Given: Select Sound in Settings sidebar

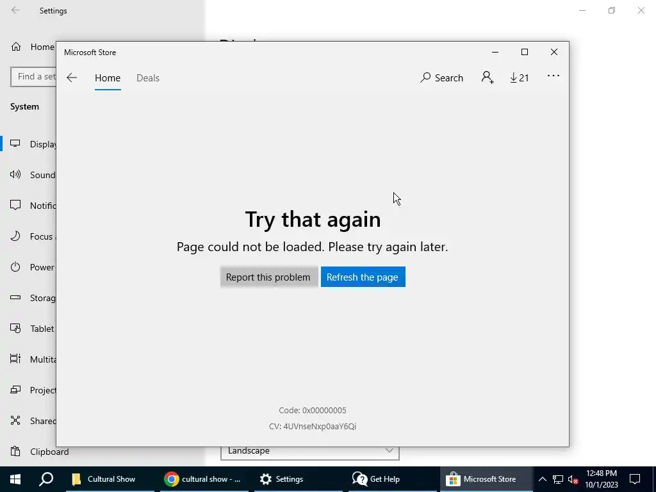Looking at the screenshot, I should 29,175.
